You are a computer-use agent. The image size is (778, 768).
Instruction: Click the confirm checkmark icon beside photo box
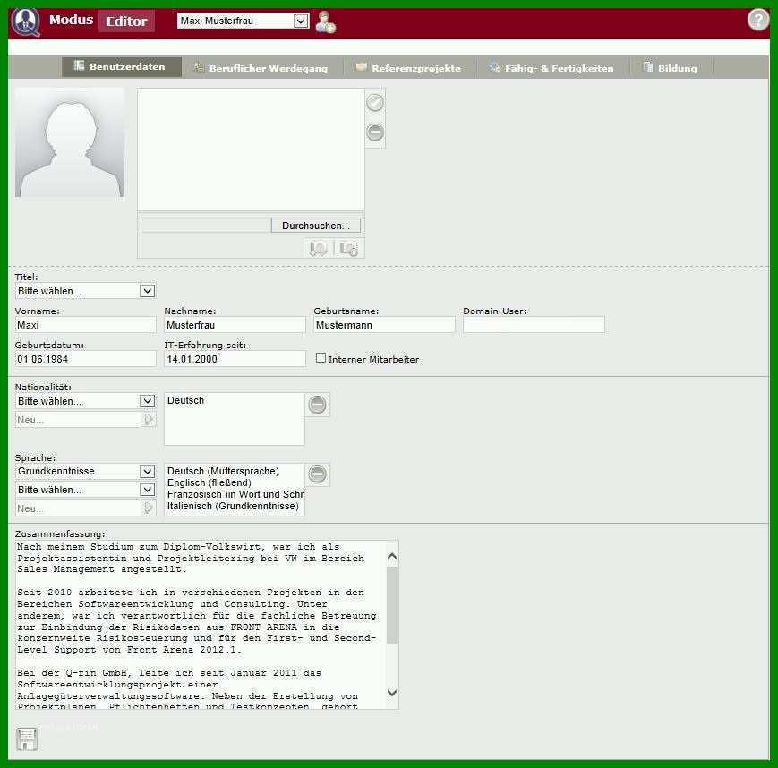click(375, 103)
